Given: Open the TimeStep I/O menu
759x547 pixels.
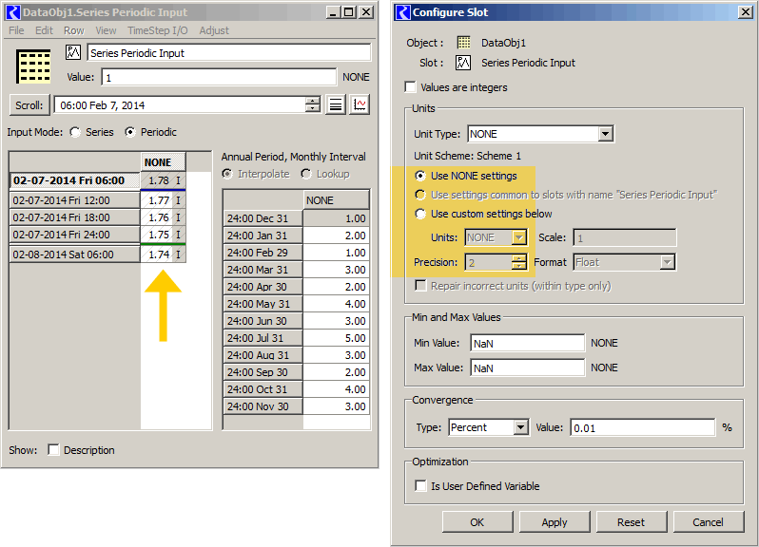Looking at the screenshot, I should (158, 30).
